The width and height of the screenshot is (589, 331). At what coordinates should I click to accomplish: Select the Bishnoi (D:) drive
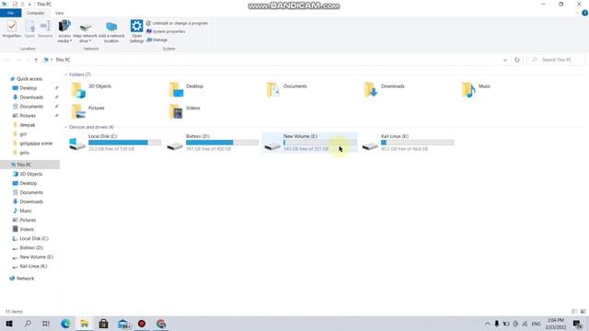tap(213, 143)
